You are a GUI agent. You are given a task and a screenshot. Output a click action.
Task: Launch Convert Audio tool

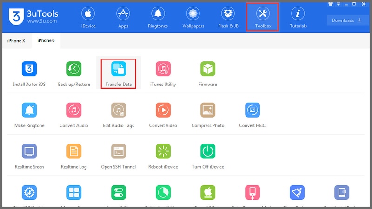[74, 115]
